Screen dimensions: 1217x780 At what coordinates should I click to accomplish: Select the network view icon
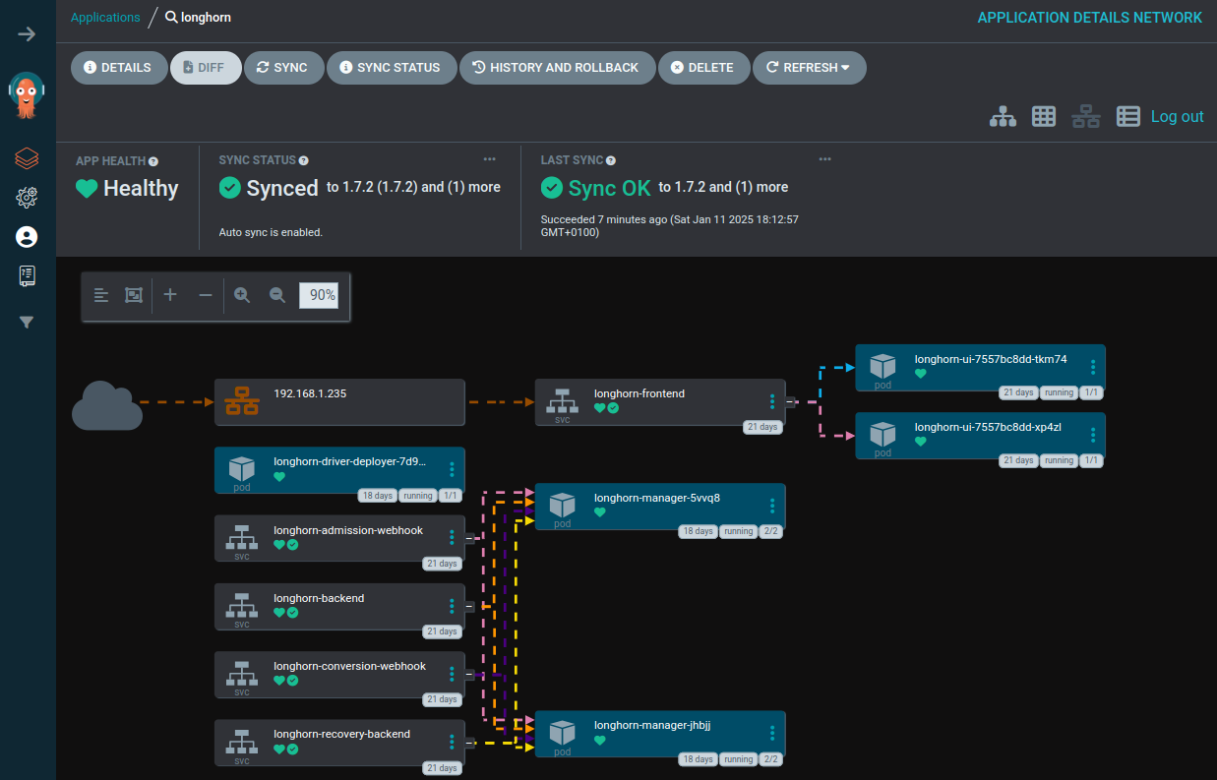[1086, 116]
